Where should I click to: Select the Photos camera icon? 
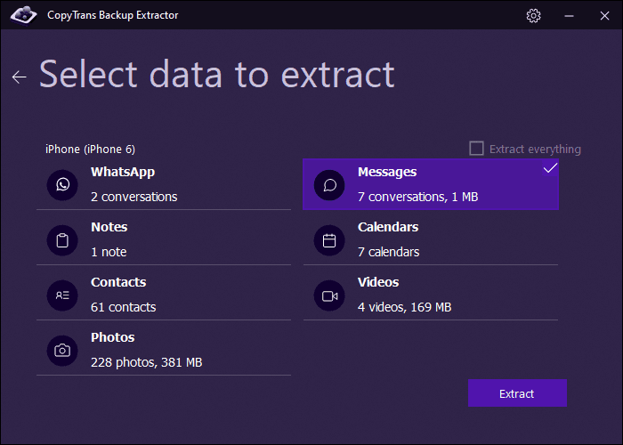click(x=62, y=351)
